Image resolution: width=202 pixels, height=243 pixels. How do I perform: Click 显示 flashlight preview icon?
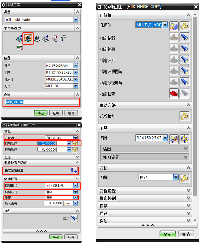pos(74,218)
